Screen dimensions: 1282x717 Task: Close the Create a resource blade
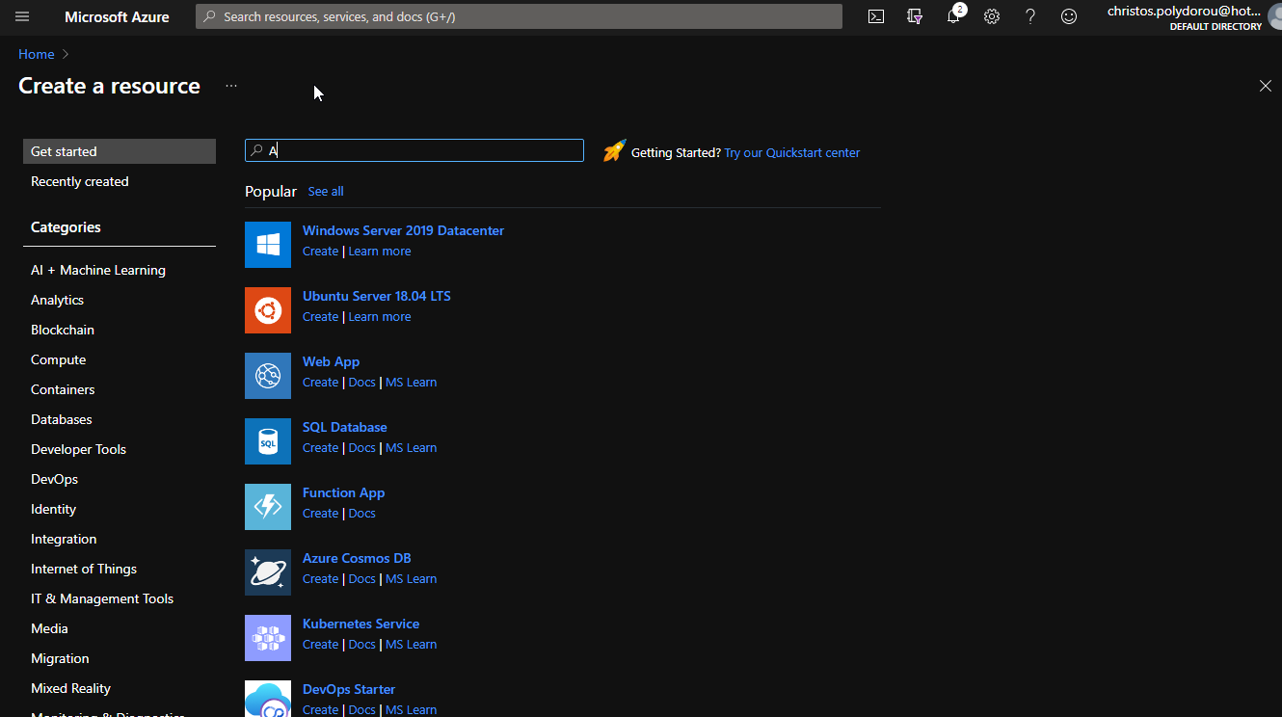pos(1266,86)
